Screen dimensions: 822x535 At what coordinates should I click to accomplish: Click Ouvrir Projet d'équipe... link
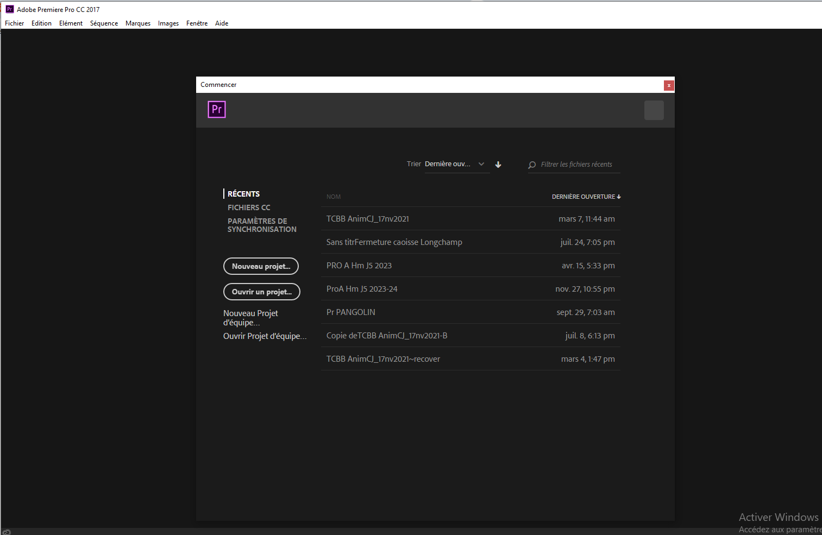(x=265, y=336)
